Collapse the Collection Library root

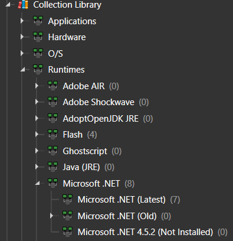pos(8,5)
